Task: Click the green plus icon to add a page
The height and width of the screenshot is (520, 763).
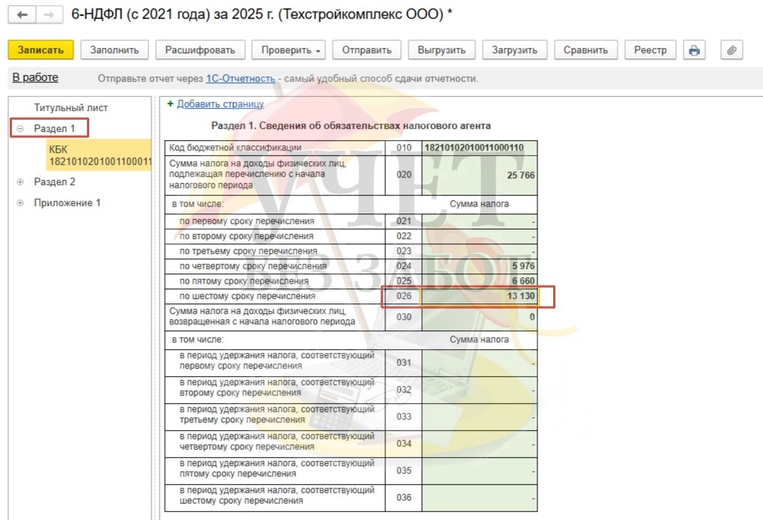Action: click(170, 104)
